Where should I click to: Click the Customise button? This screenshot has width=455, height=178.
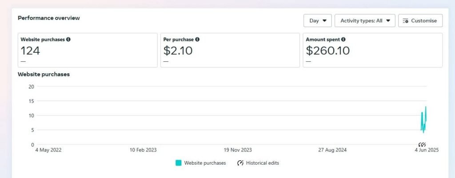420,20
